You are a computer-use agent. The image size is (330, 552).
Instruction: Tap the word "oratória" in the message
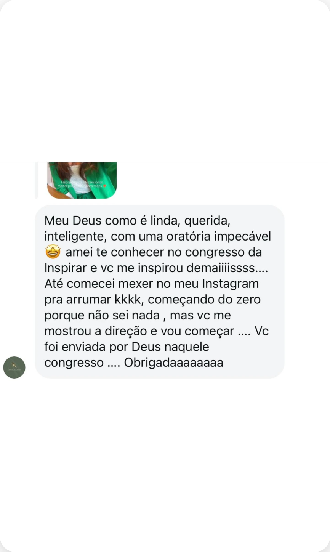coord(183,236)
